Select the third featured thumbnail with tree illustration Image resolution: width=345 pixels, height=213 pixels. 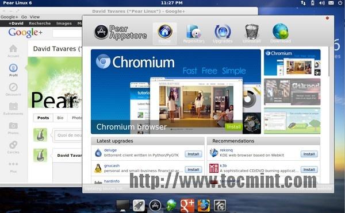coord(292,121)
